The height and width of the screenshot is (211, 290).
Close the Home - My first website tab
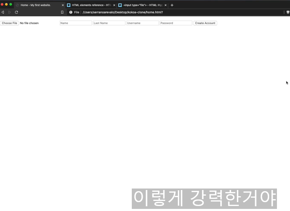pos(63,5)
